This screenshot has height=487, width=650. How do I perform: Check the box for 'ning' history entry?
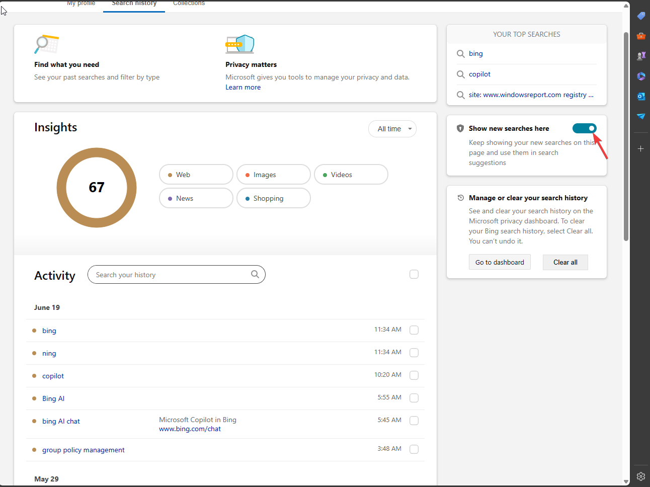(414, 353)
